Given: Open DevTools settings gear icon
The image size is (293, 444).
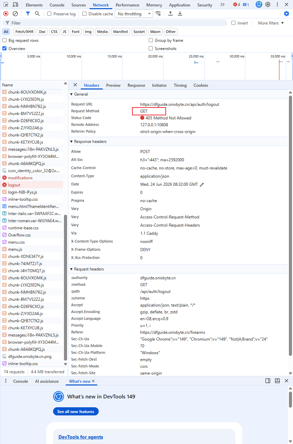Looking at the screenshot, I should pos(268,5).
